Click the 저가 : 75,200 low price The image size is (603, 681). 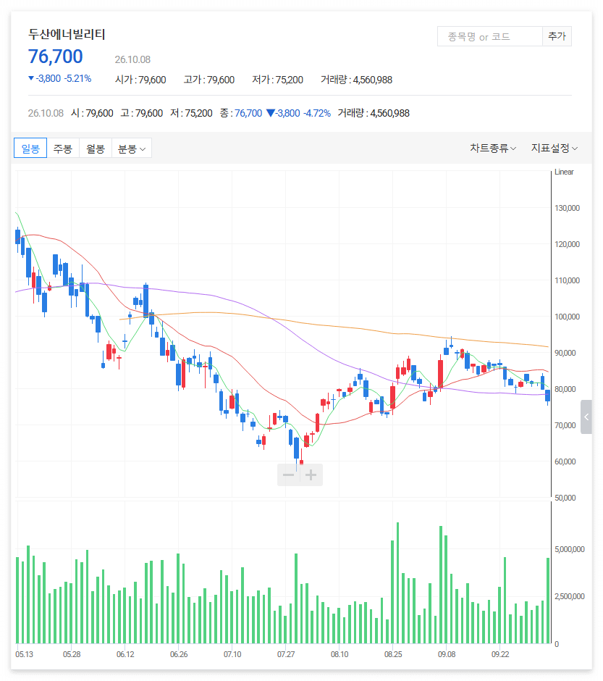(x=278, y=80)
